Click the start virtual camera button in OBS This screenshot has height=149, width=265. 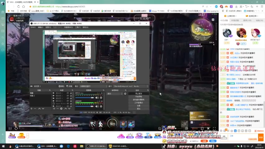tap(139, 100)
